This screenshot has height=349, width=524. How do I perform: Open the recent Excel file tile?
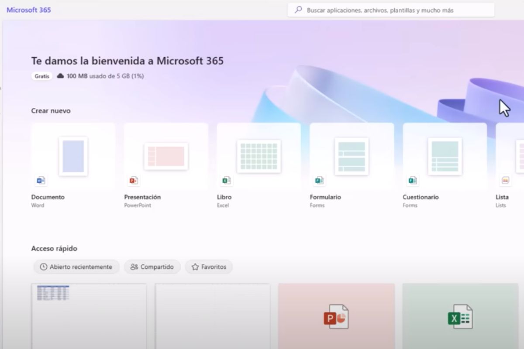[x=460, y=316]
